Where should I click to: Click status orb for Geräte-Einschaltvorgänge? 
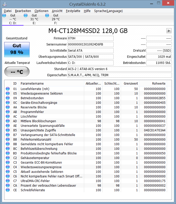coord(8,103)
